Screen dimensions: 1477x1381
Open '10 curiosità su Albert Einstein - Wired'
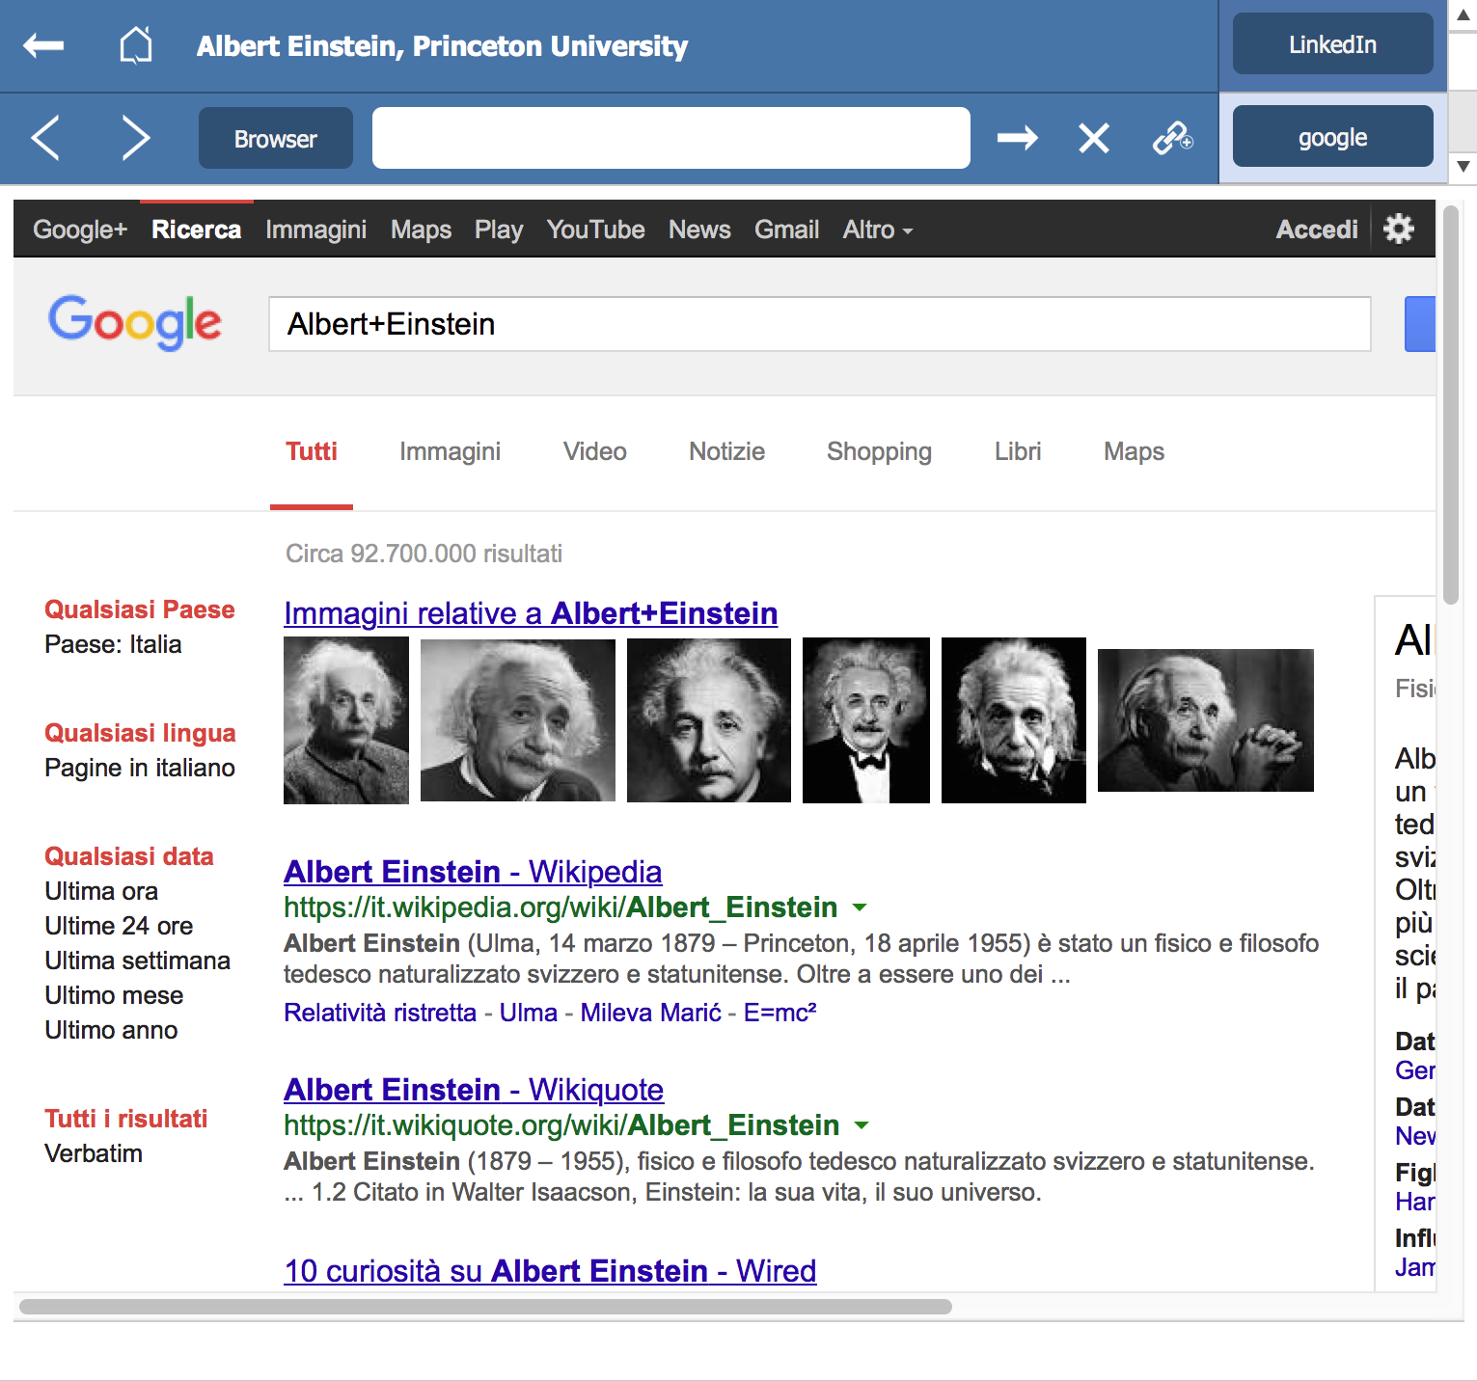[550, 1271]
